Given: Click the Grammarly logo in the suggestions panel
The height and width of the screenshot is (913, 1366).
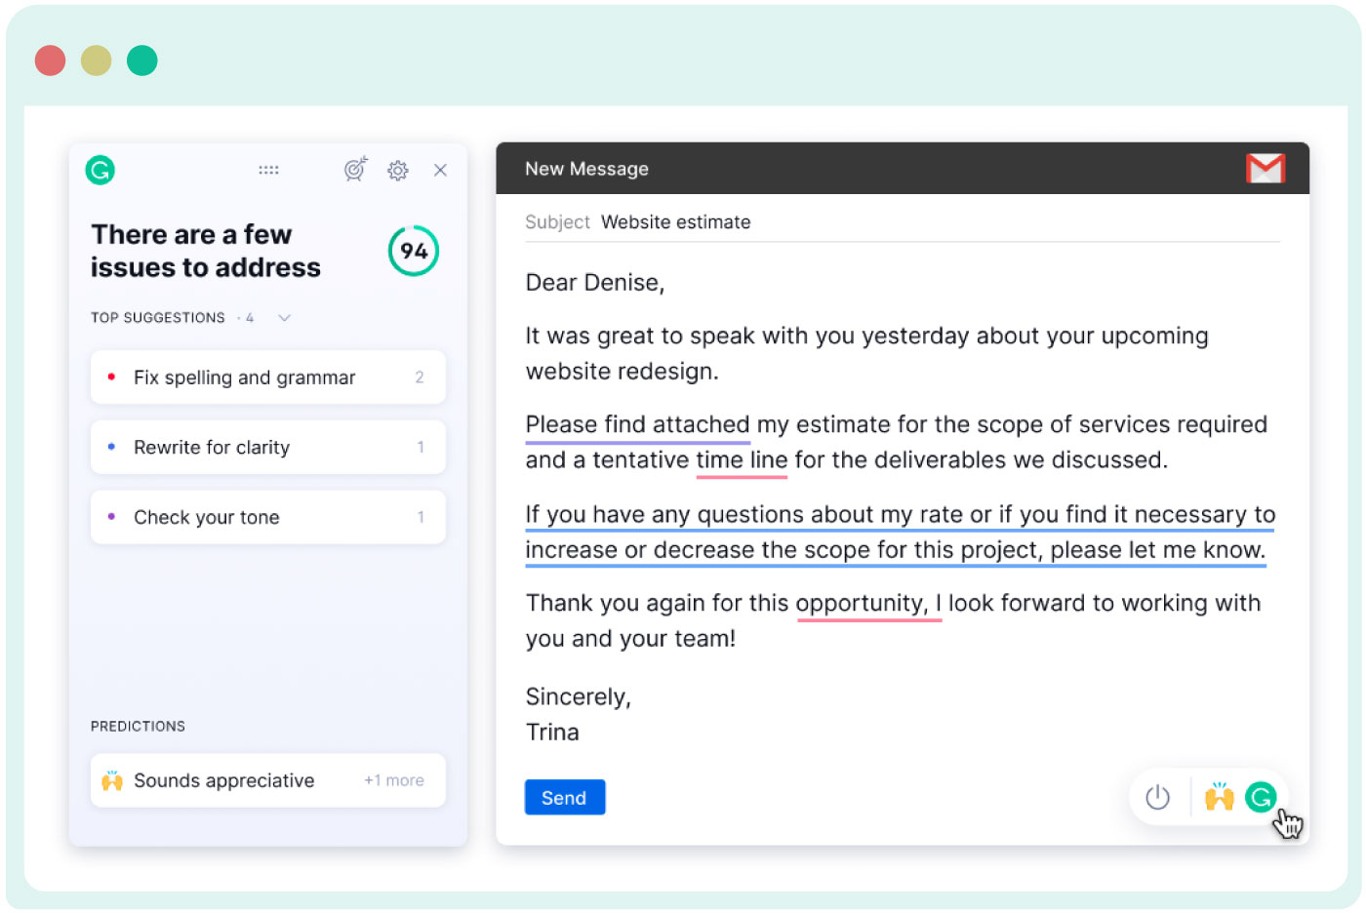Looking at the screenshot, I should click(100, 171).
